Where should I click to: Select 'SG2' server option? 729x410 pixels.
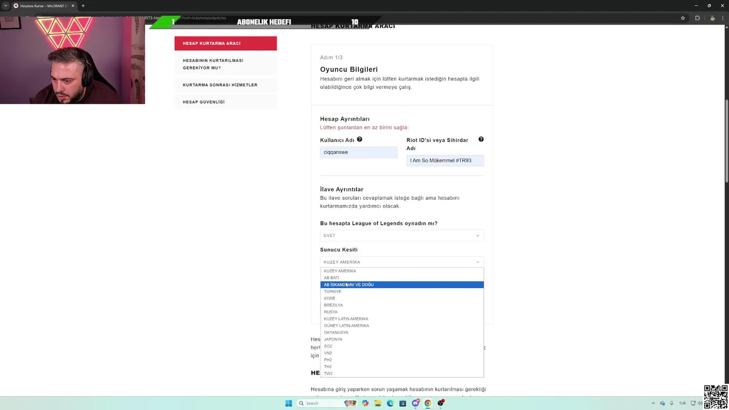click(402, 346)
